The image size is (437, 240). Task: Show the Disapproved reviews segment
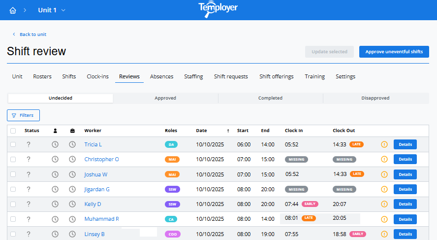click(x=375, y=98)
